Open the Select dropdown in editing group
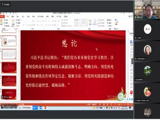 click(110, 26)
